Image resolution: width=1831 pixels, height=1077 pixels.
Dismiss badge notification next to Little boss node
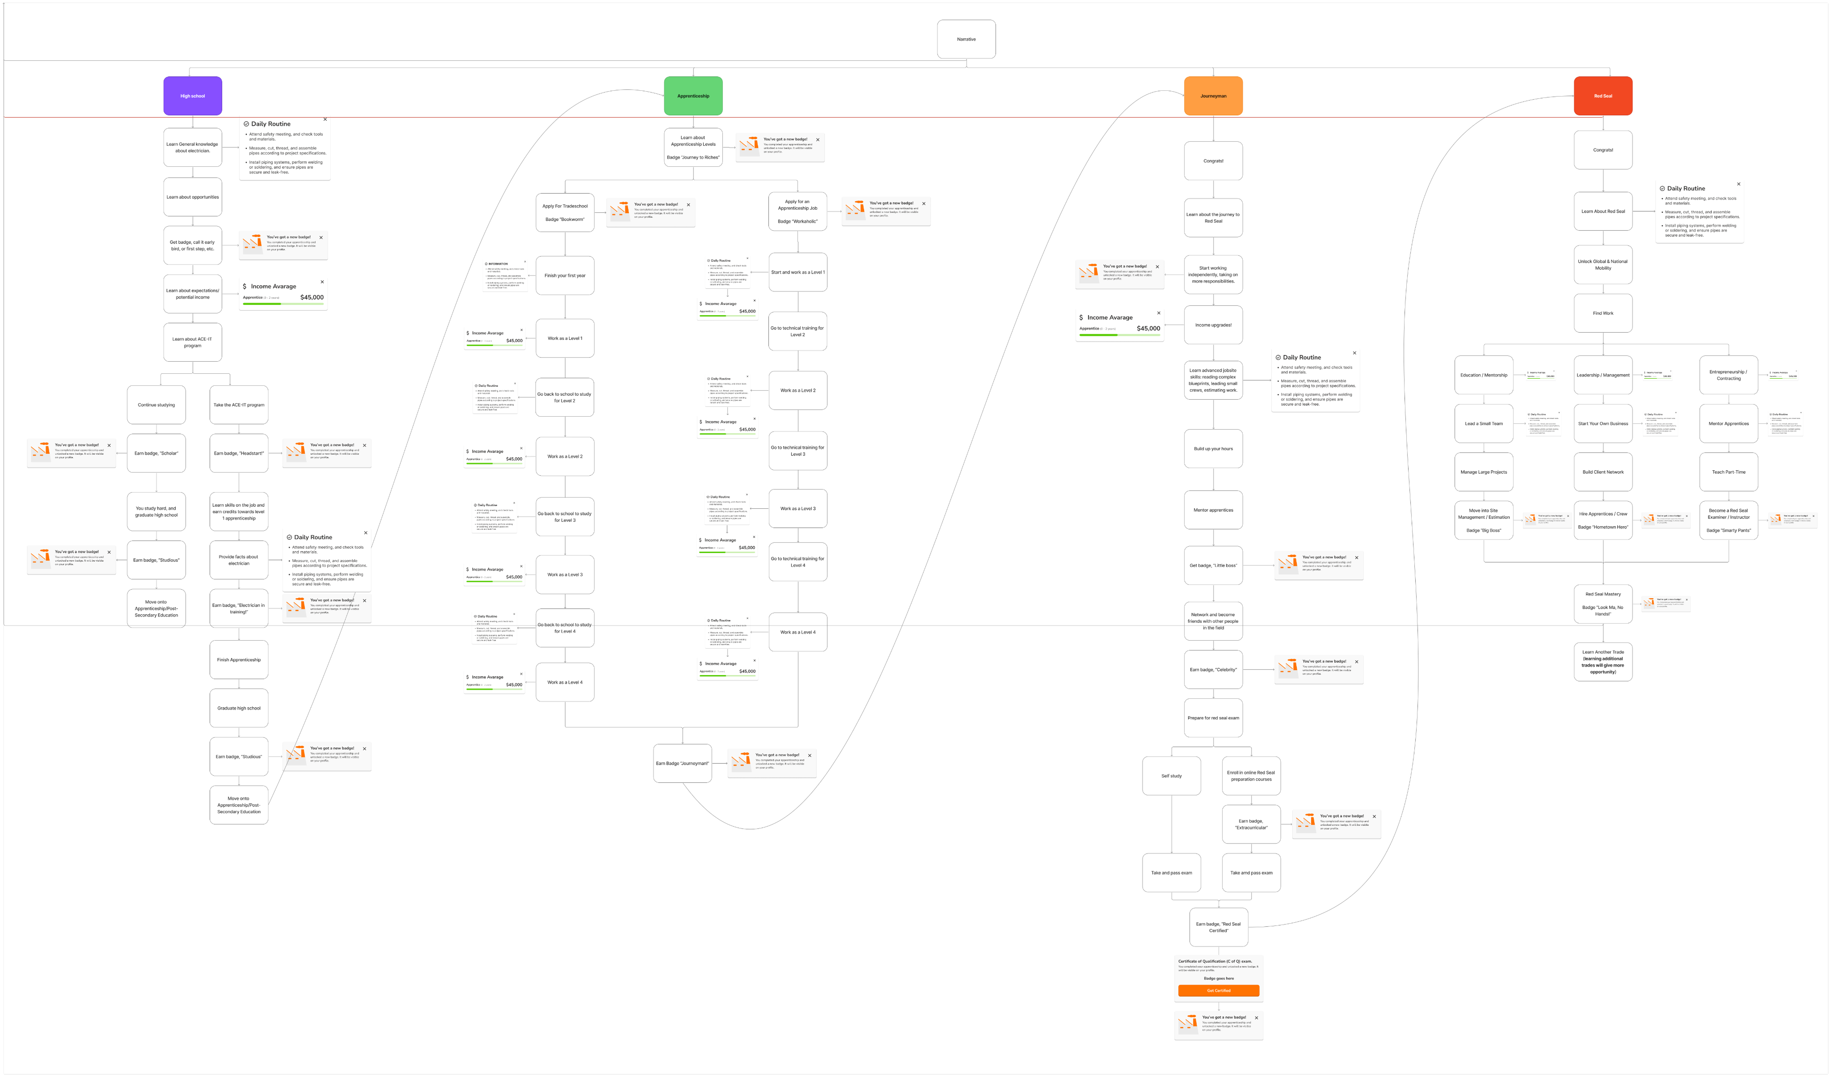[1357, 558]
